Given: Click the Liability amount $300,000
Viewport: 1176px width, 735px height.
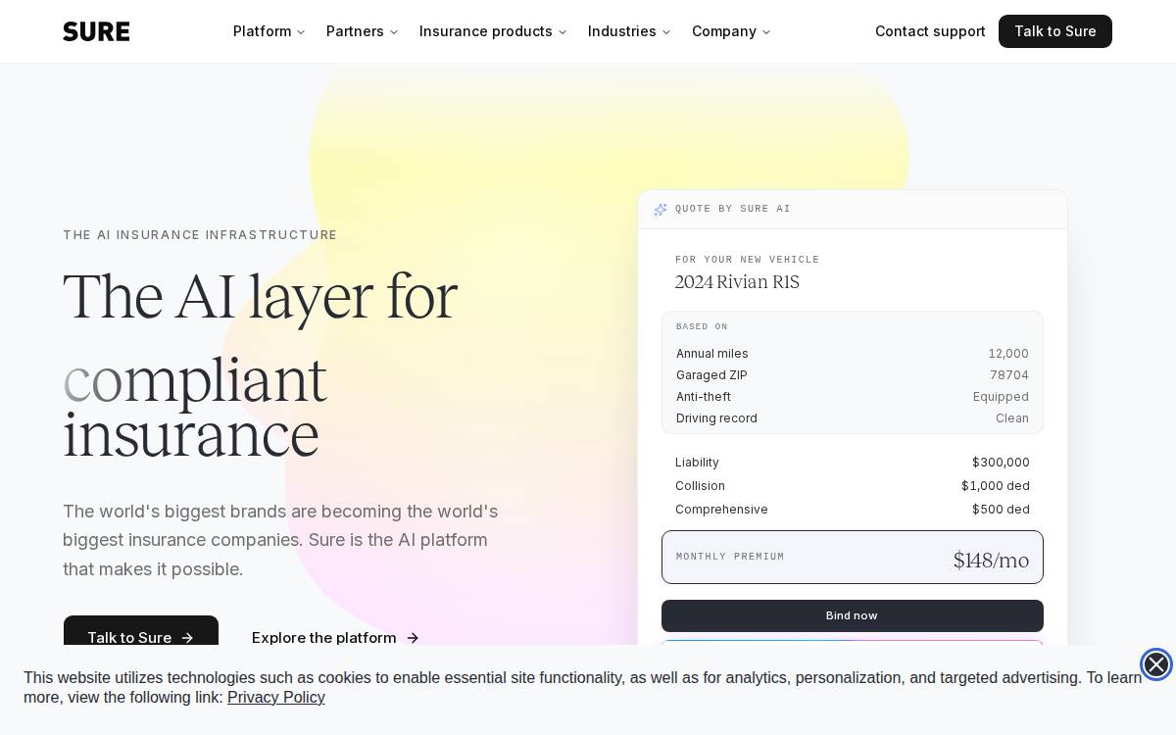Looking at the screenshot, I should 1001,463.
